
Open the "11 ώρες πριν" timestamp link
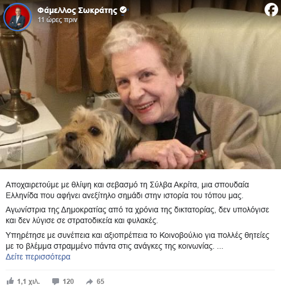pos(57,20)
